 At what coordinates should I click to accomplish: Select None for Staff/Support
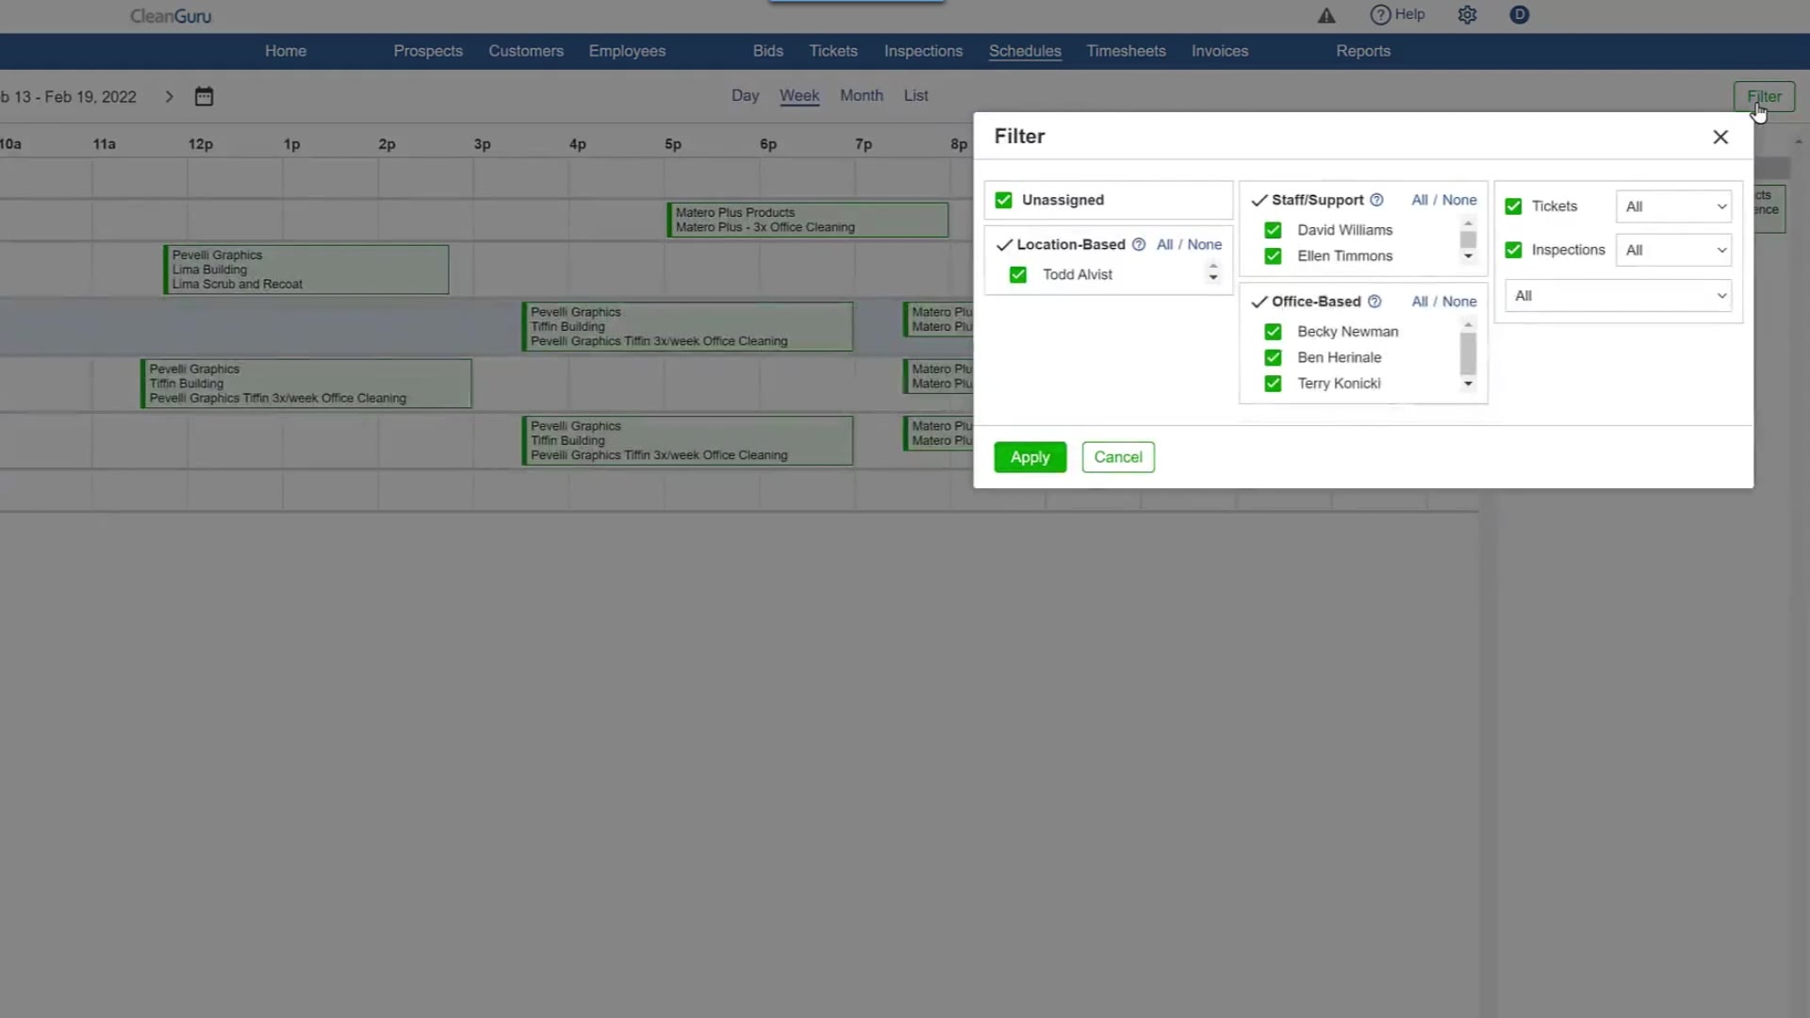click(1459, 200)
